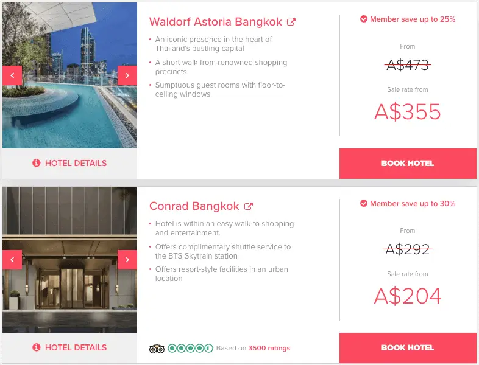Screen dimensions: 479x365
Task: Click the TripAdvisor owl logo
Action: pos(157,348)
